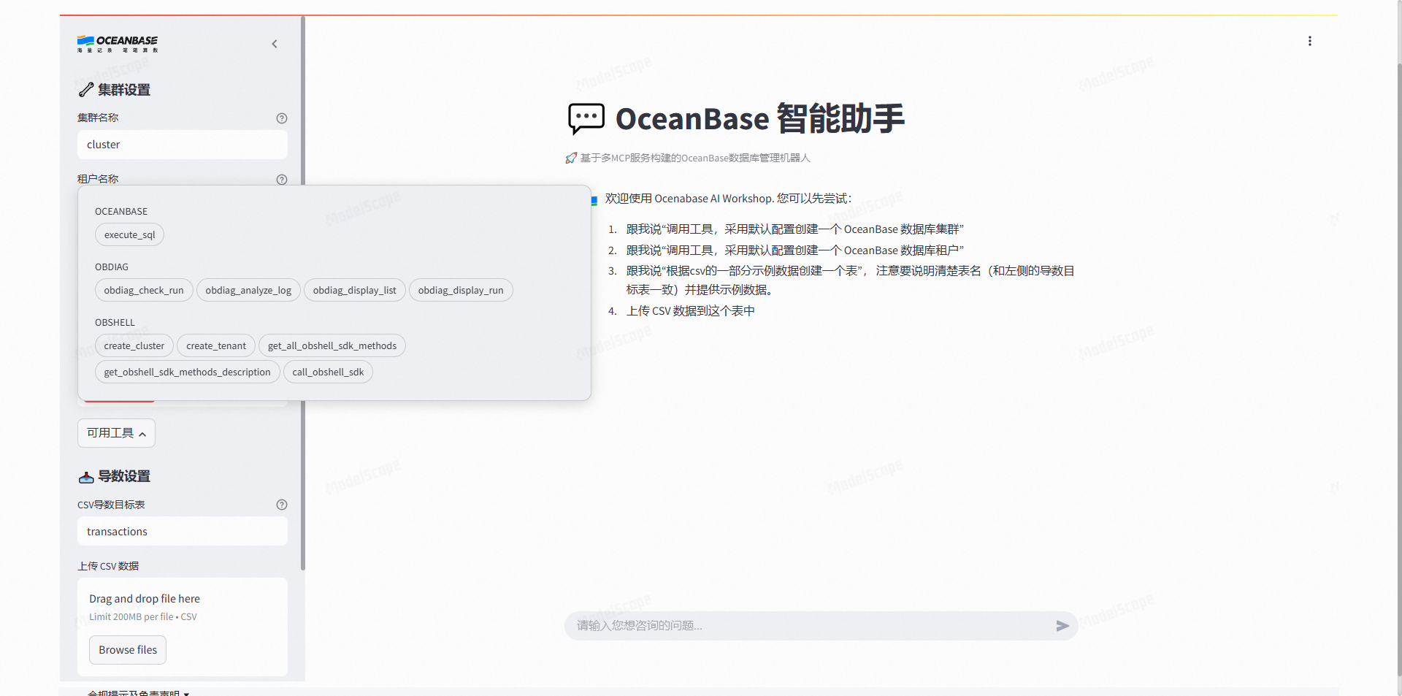
Task: Collapse the 可用工具 panel
Action: tap(115, 432)
